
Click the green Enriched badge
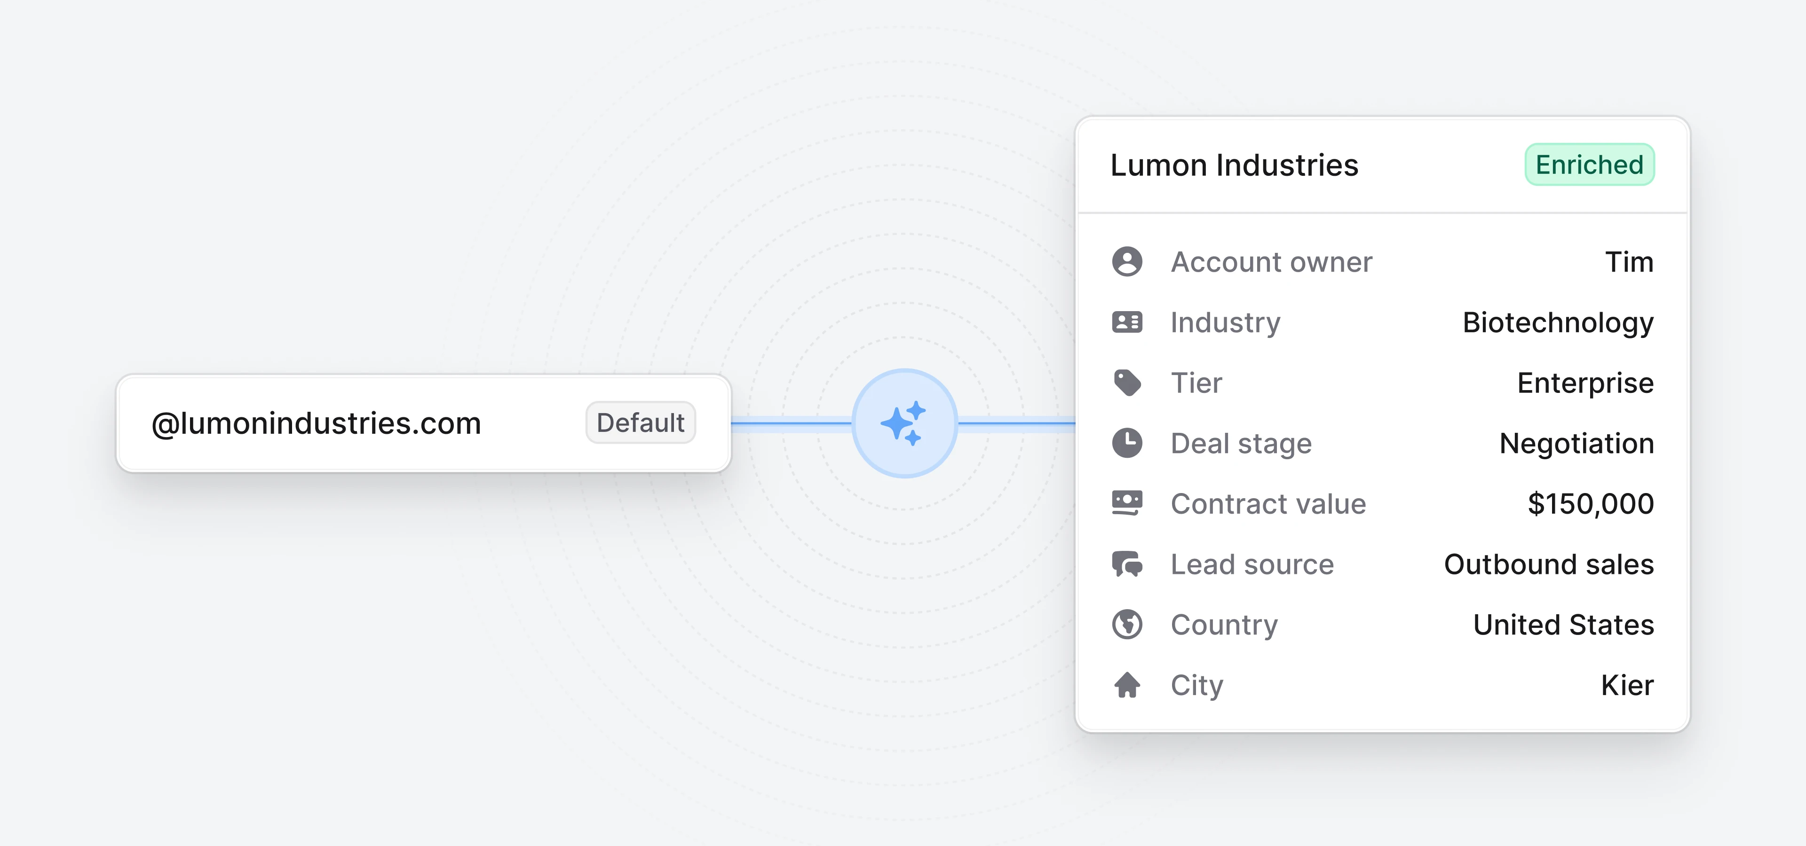coord(1589,165)
